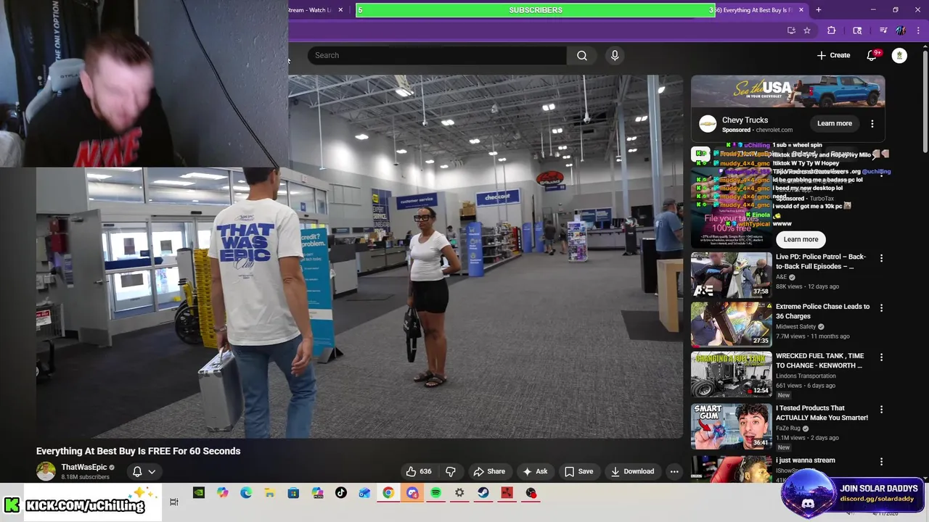
Task: Launch Copilot from the taskbar
Action: point(222,493)
